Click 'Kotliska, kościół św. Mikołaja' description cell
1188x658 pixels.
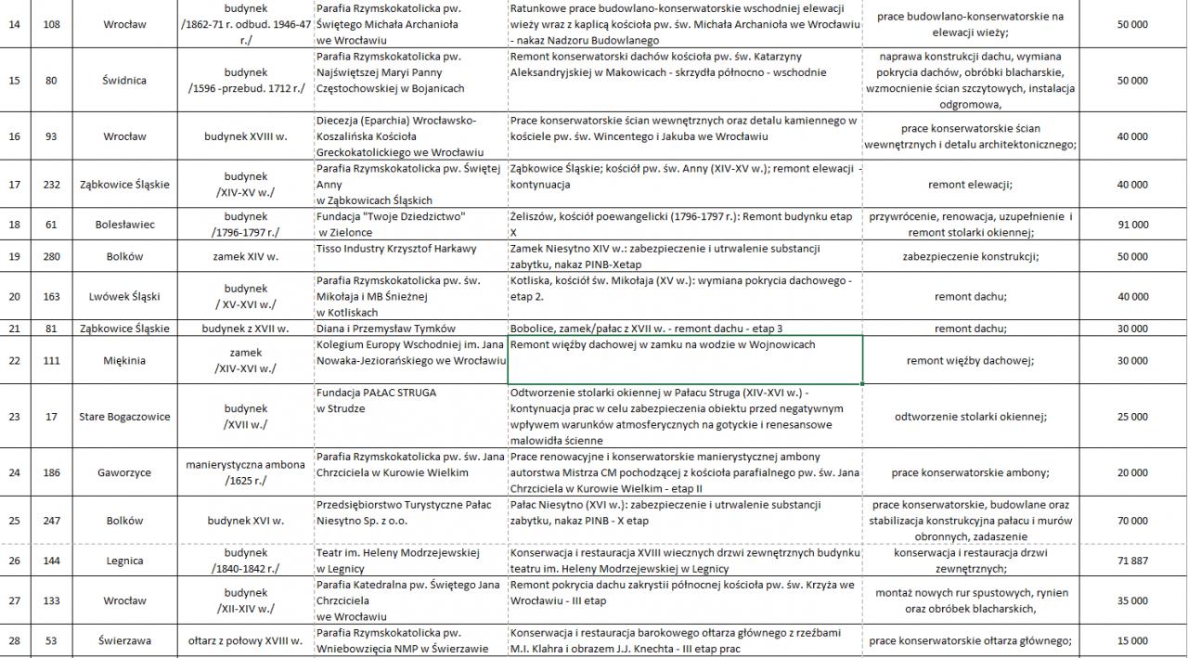[x=685, y=296]
